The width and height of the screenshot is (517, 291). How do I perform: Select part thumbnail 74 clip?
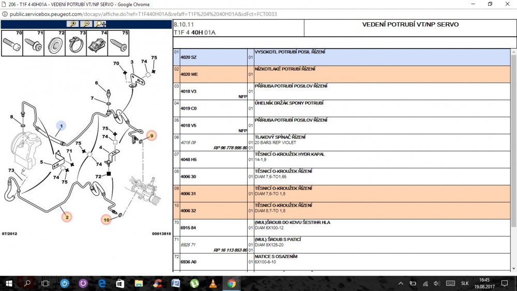(97, 43)
